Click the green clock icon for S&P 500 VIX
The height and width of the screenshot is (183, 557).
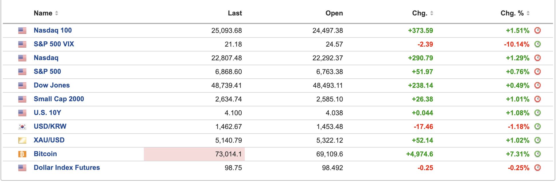click(x=538, y=44)
